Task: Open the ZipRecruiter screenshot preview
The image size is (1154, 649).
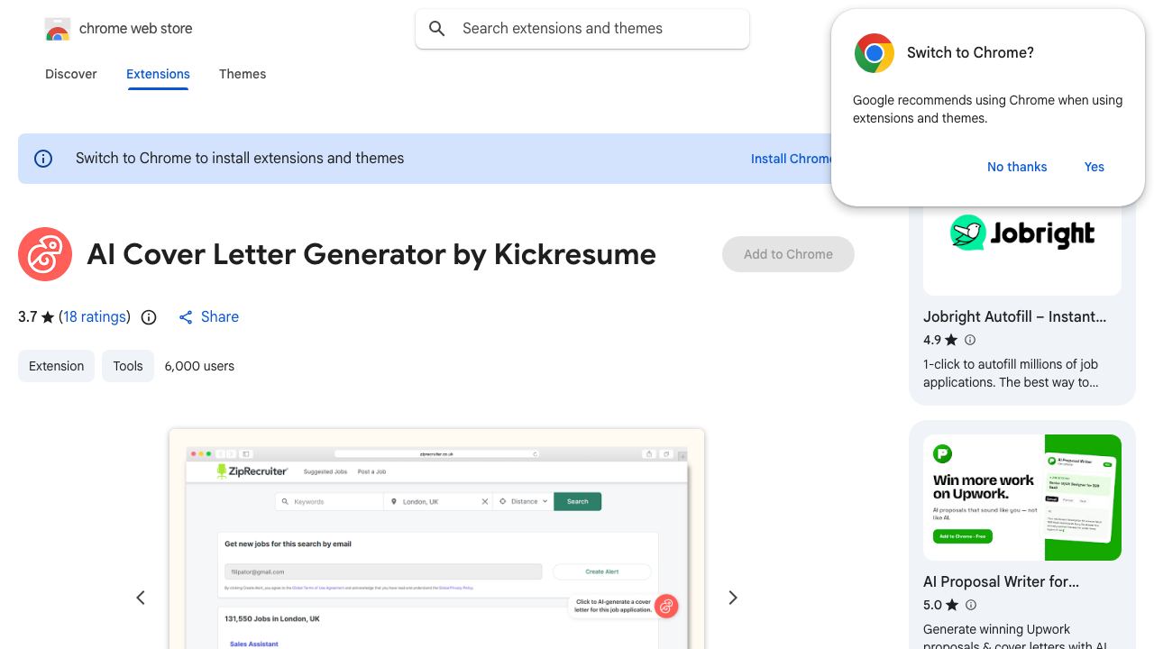Action: (436, 539)
